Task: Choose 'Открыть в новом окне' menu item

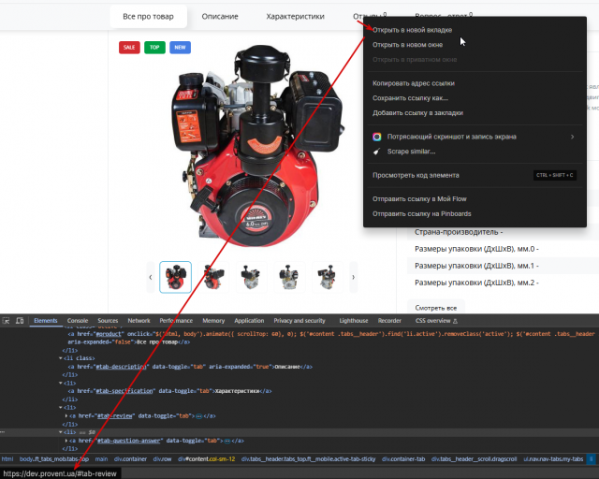Action: pos(475,45)
